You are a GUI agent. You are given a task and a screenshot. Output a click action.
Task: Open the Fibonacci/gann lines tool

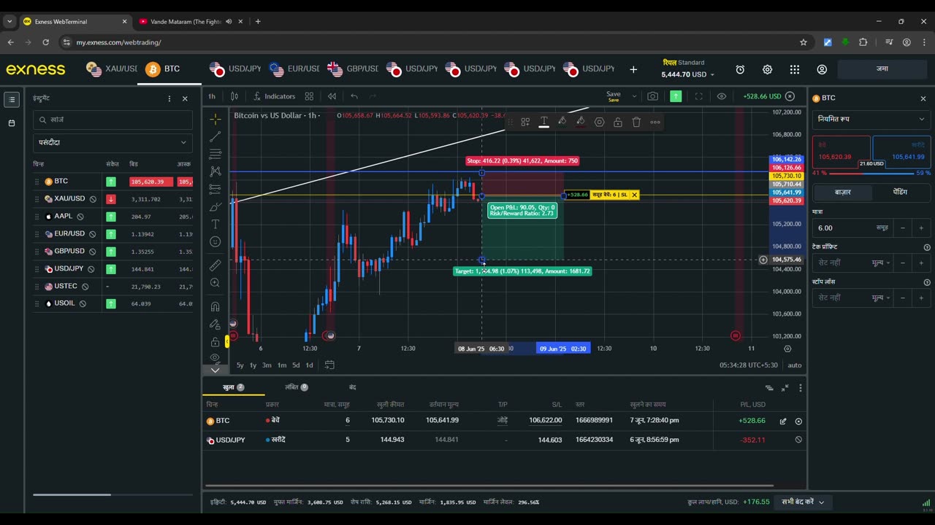click(215, 154)
